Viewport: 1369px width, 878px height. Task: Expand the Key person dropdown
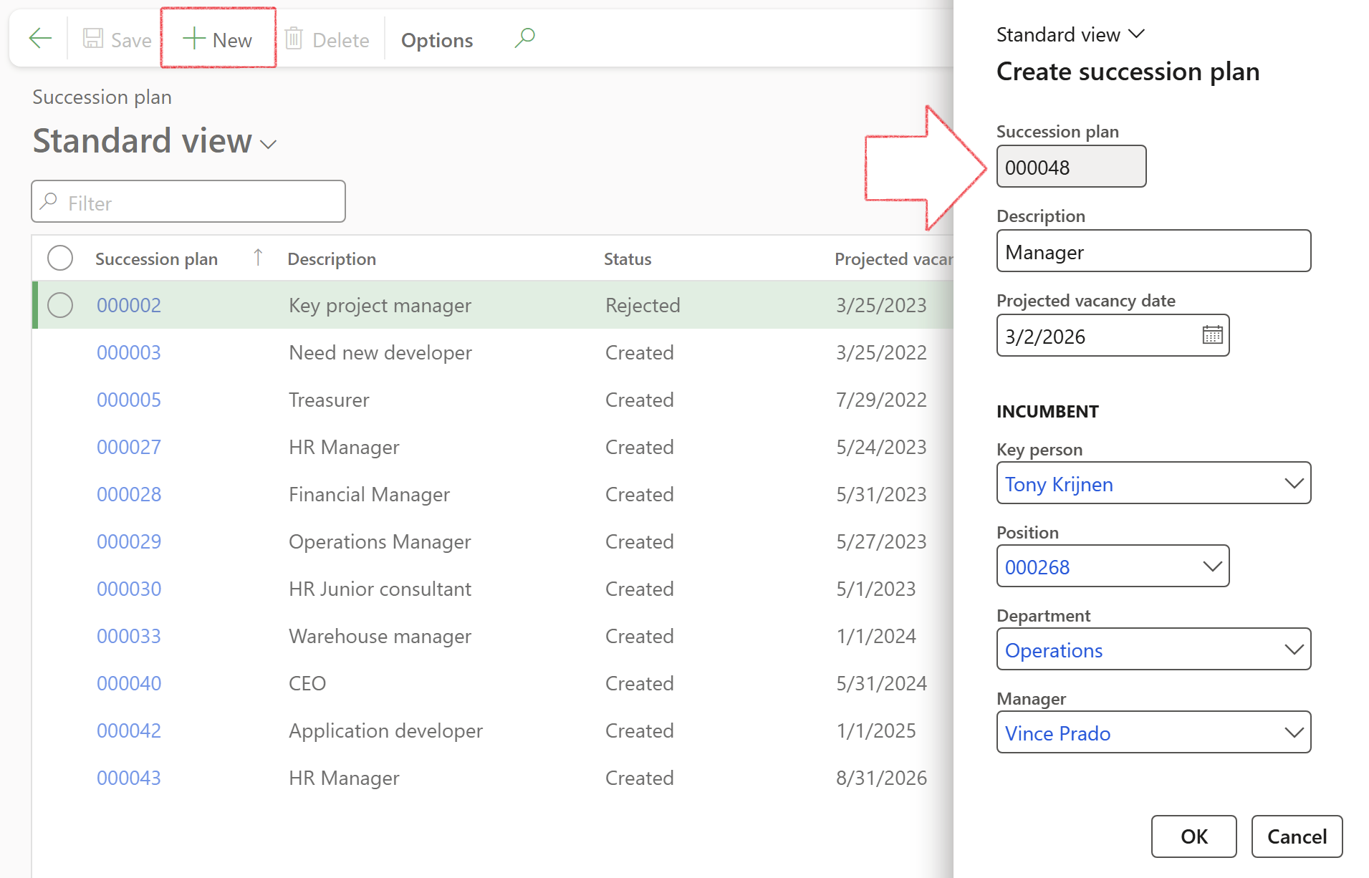1293,483
